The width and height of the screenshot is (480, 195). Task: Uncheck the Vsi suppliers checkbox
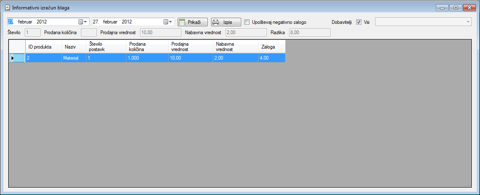click(359, 22)
